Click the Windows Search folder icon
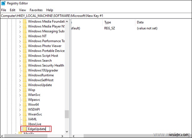Screen dimensions: 192x138 [x=25, y=60]
